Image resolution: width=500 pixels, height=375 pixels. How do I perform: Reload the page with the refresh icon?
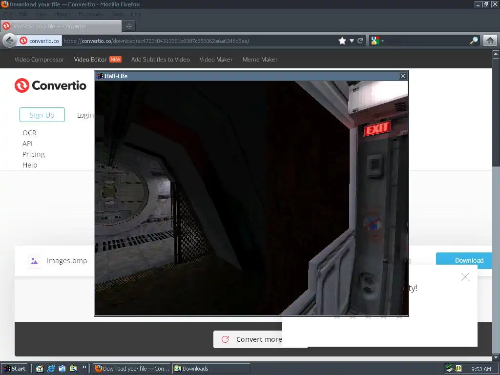pos(360,41)
